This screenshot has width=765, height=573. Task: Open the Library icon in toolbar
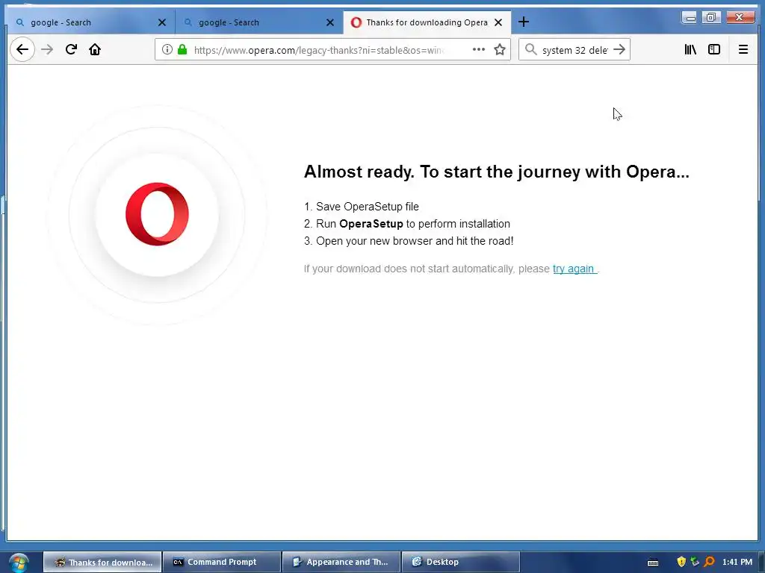[690, 49]
